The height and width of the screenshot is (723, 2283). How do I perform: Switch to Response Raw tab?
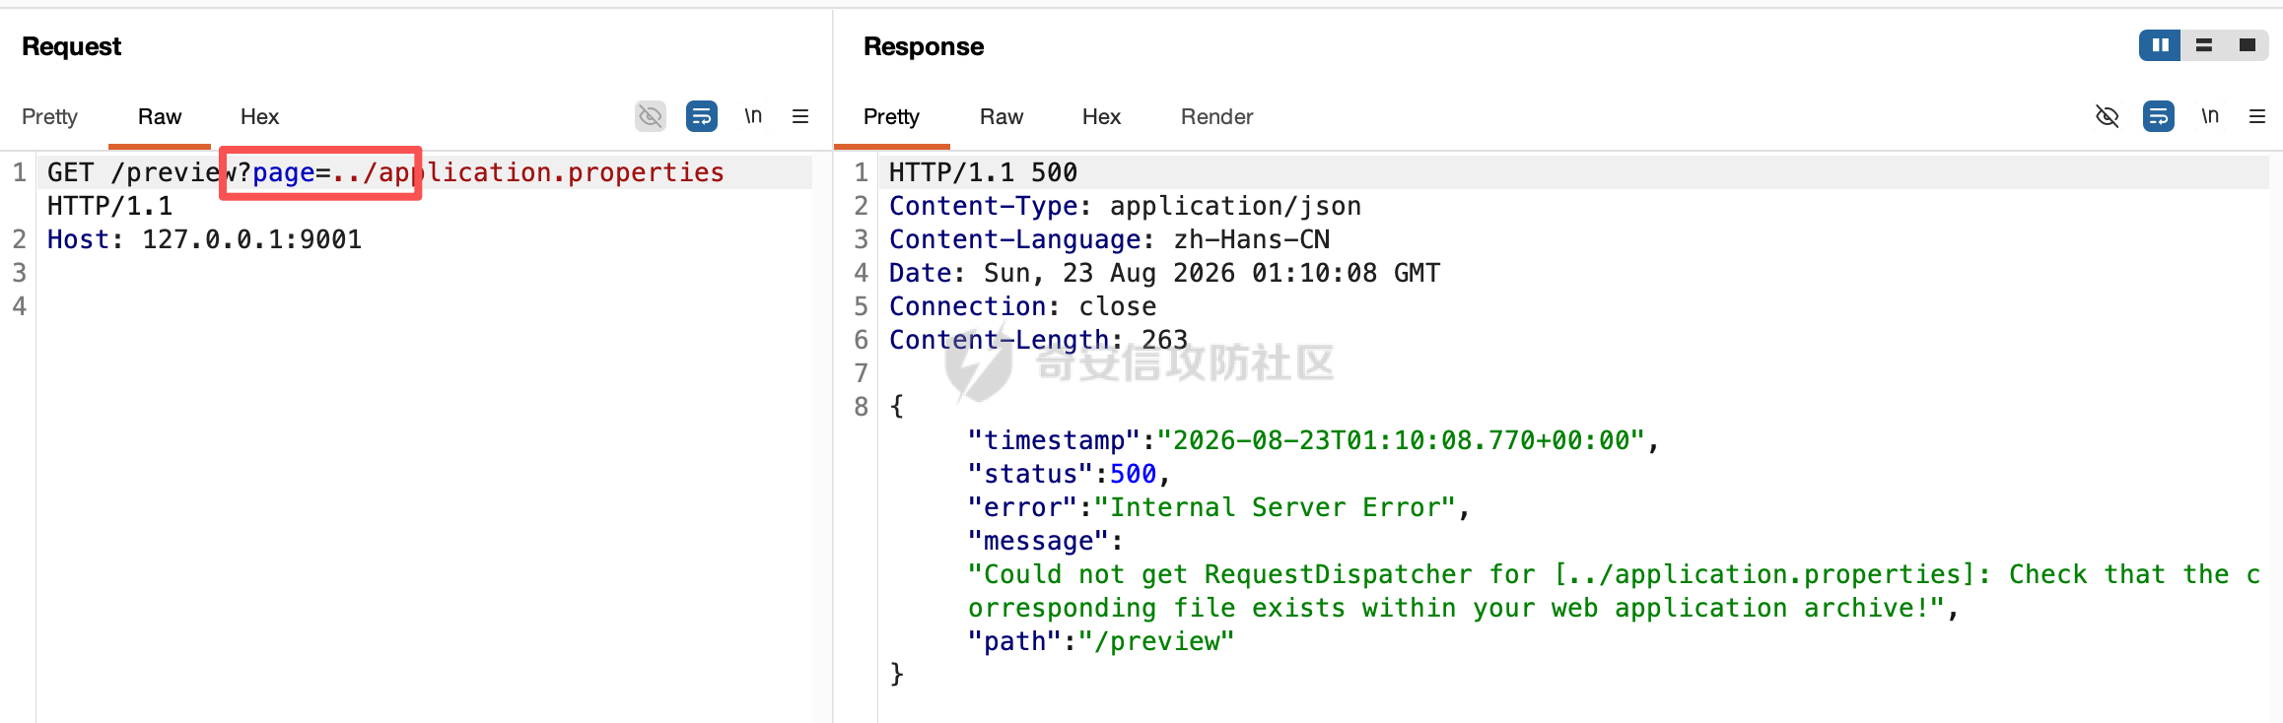point(1002,116)
